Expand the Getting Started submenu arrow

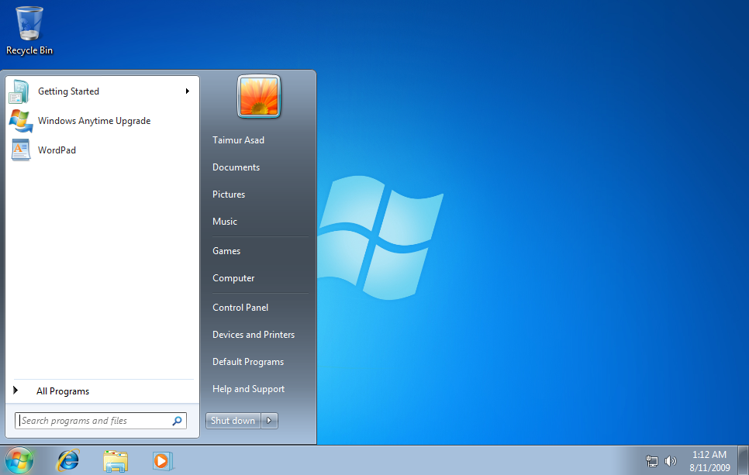187,91
